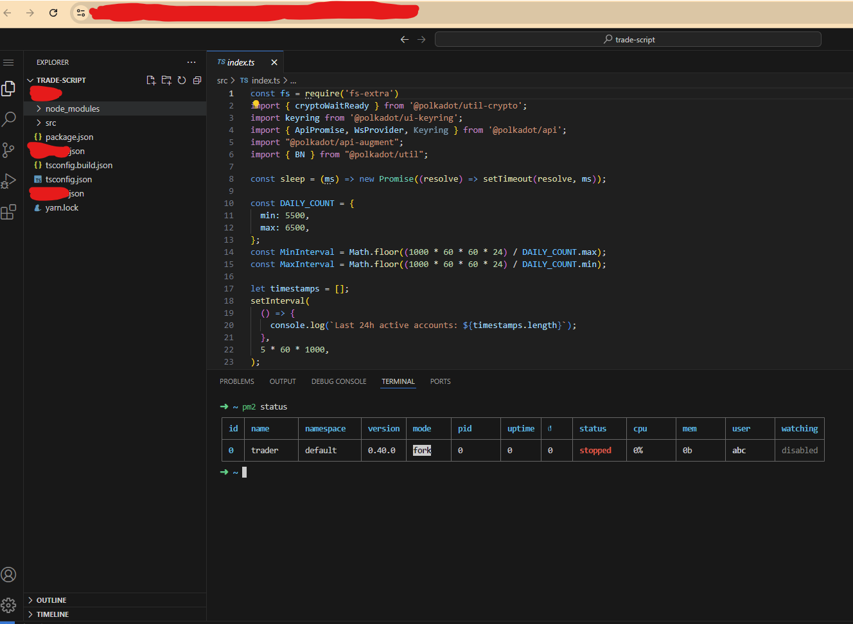Click the browser forward arrow
Viewport: 853px width, 624px height.
pos(30,12)
